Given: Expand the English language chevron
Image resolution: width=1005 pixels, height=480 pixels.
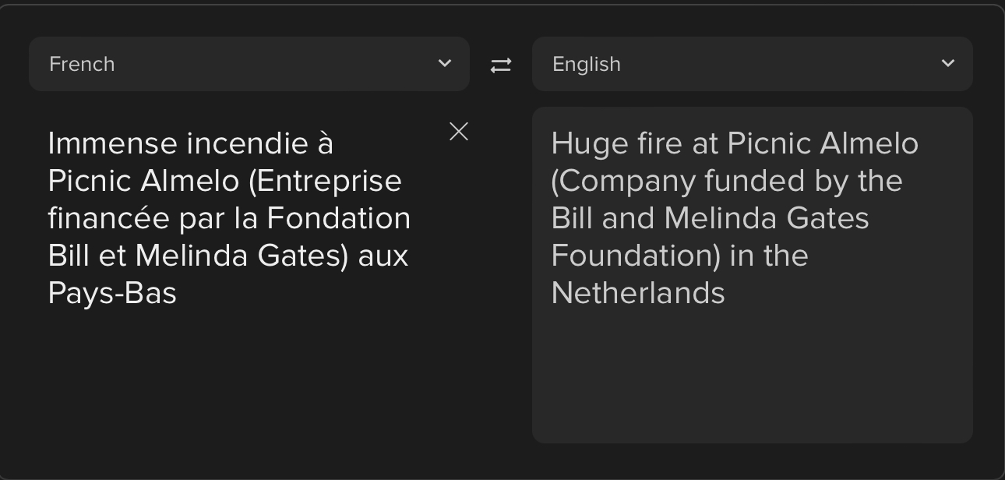Looking at the screenshot, I should point(948,63).
